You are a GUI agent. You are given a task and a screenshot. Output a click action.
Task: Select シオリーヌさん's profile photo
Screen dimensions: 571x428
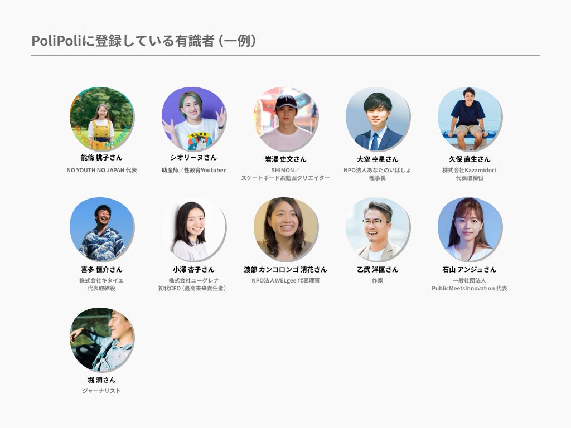(193, 119)
